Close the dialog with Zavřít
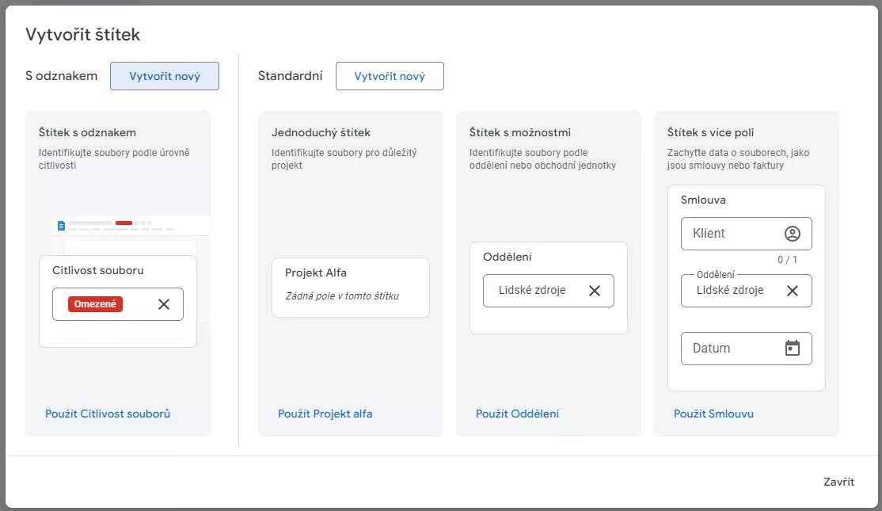Viewport: 882px width, 511px height. tap(838, 482)
